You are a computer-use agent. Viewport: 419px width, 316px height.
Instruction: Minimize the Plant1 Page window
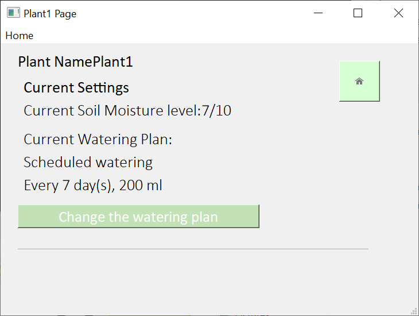point(317,13)
